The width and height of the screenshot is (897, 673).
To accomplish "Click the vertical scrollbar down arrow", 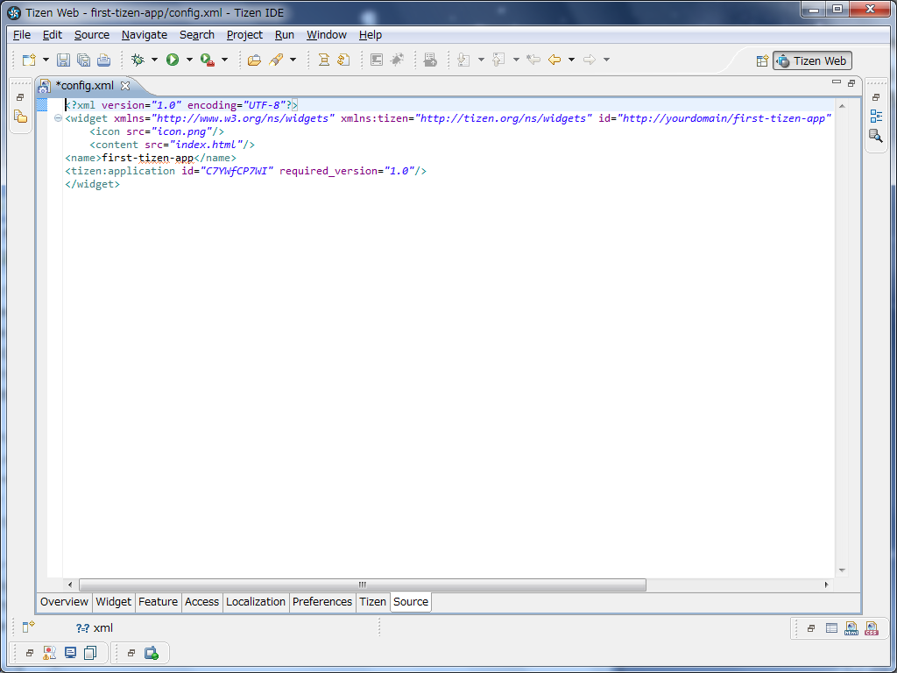I will point(842,570).
